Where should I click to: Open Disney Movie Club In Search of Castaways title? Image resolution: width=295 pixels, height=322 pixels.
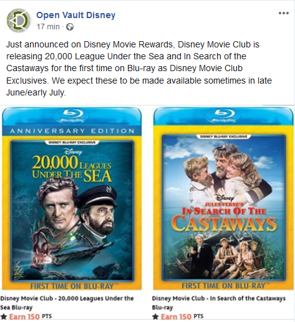pyautogui.click(x=219, y=303)
